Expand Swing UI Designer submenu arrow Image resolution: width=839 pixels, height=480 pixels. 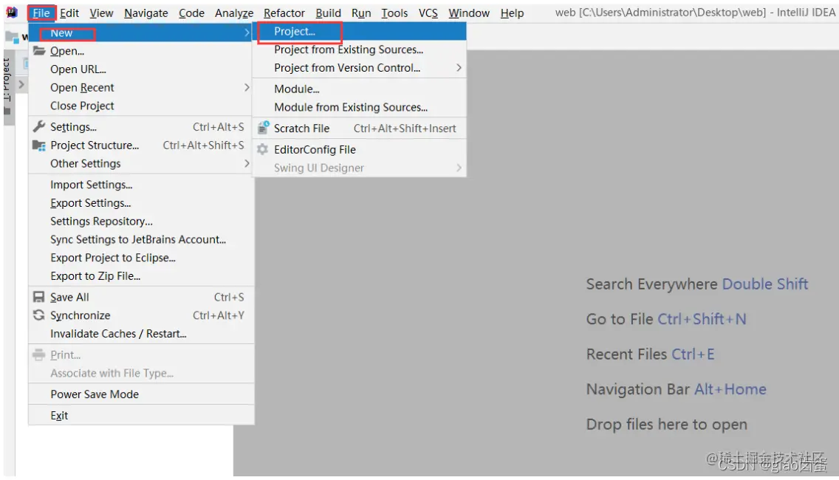point(459,168)
